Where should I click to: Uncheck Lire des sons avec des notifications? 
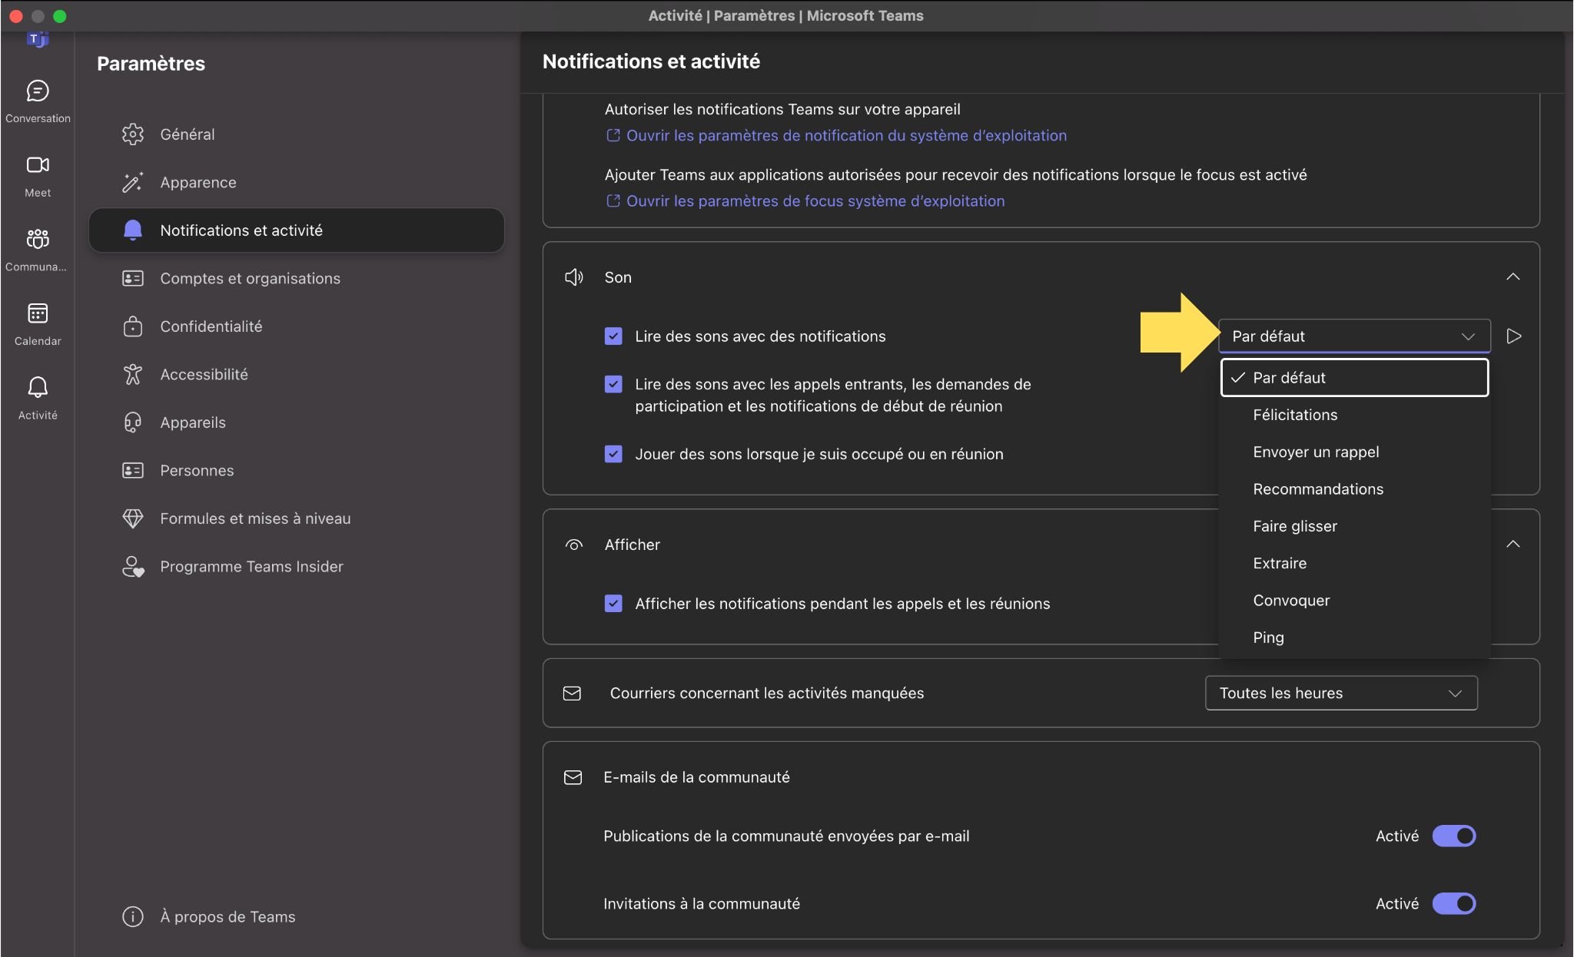pos(613,336)
